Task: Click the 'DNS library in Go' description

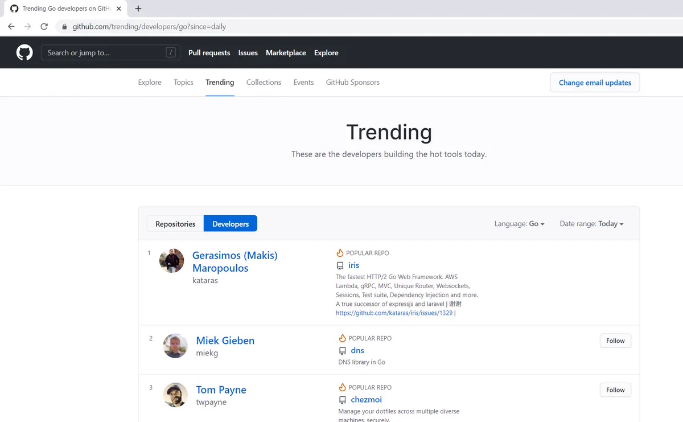Action: click(x=361, y=362)
